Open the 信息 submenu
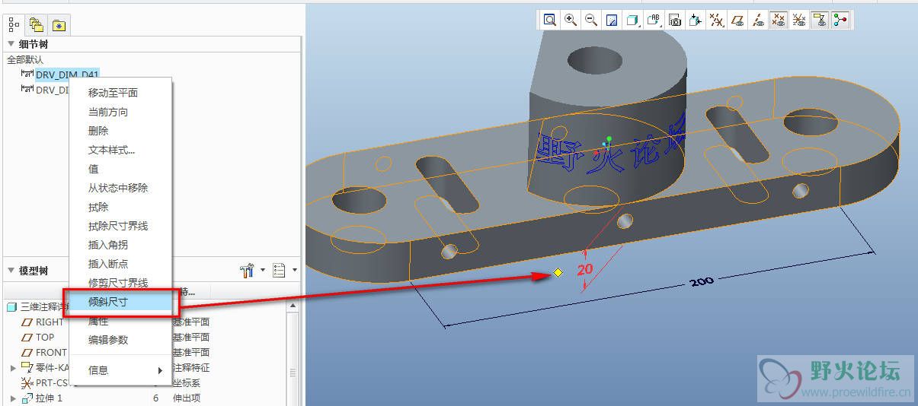918x406 pixels. [121, 370]
